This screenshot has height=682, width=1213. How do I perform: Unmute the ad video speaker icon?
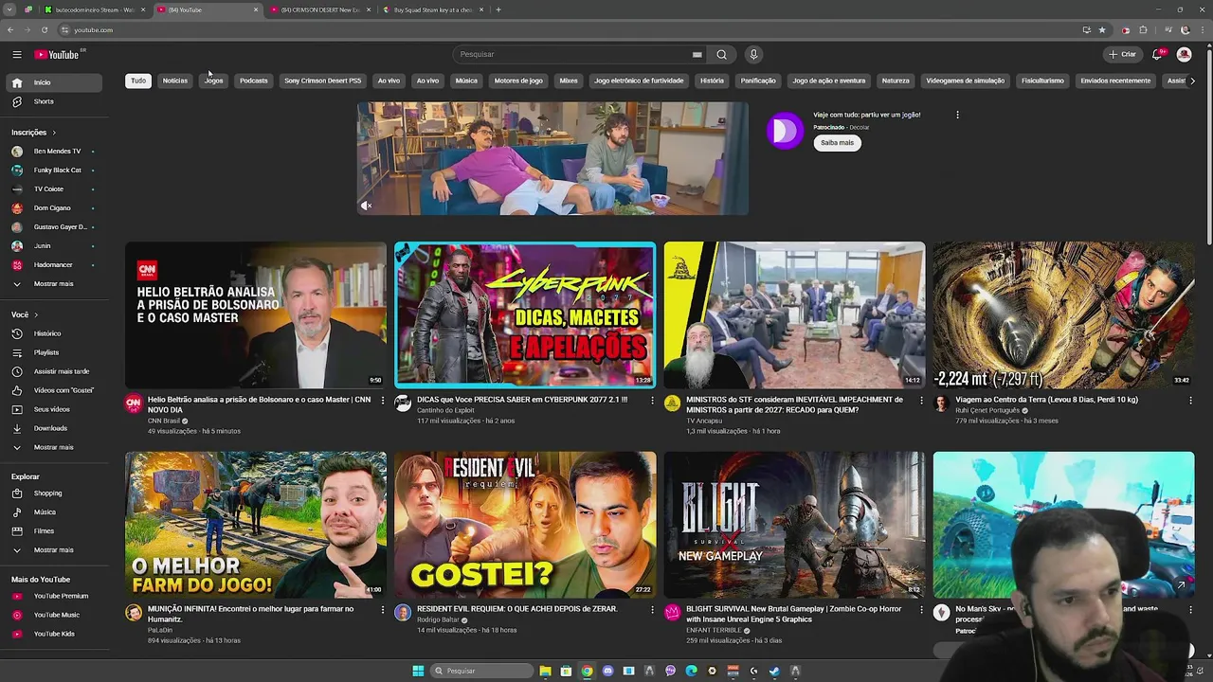[x=367, y=206]
